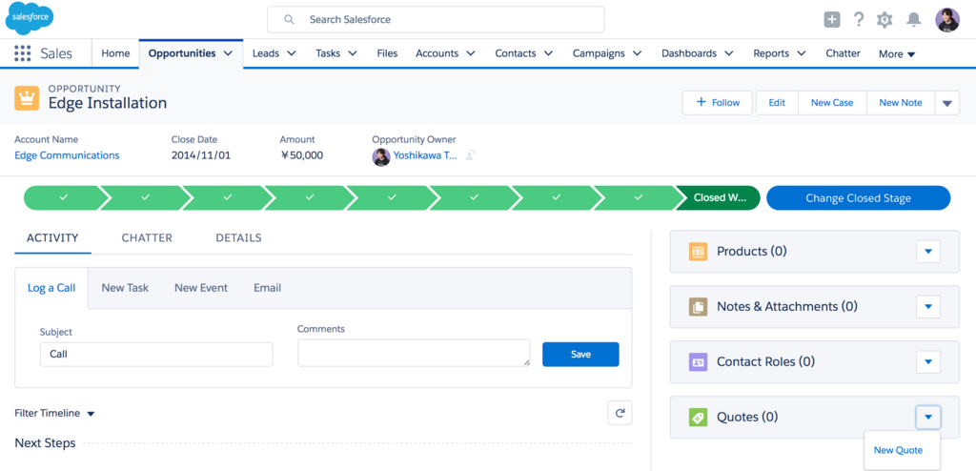Click the change owner icon beside Yoshikawa
The image size is (976, 471).
(x=471, y=155)
